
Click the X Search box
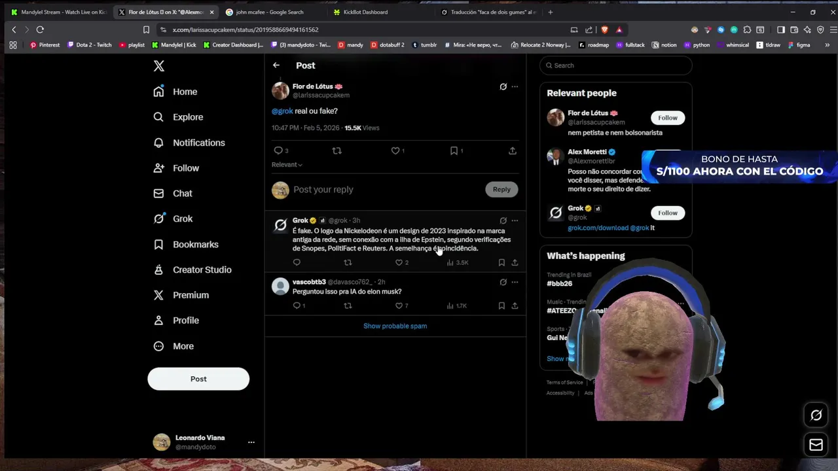coord(615,65)
